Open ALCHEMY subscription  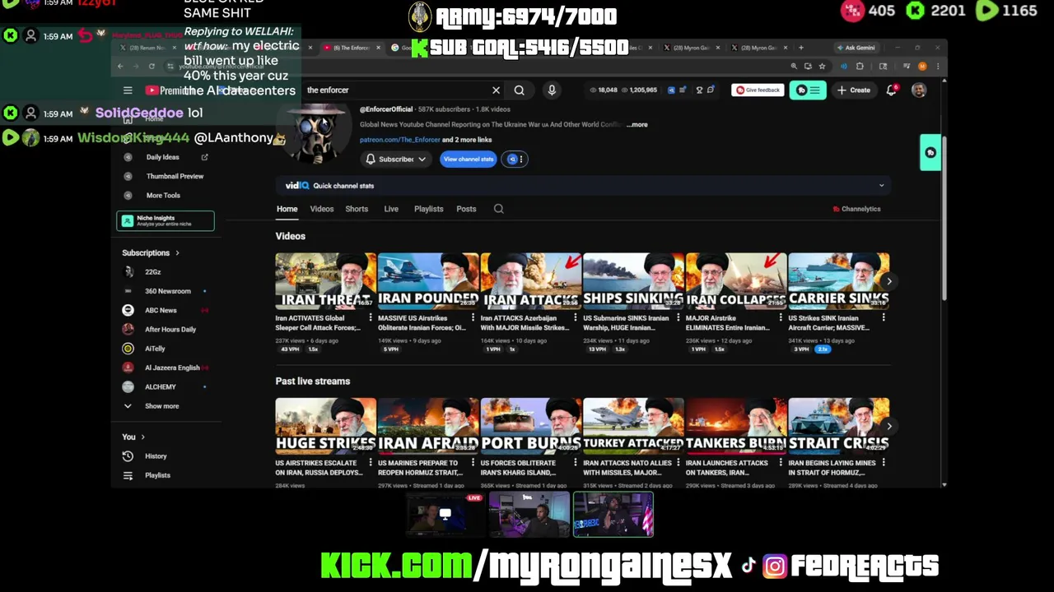160,387
